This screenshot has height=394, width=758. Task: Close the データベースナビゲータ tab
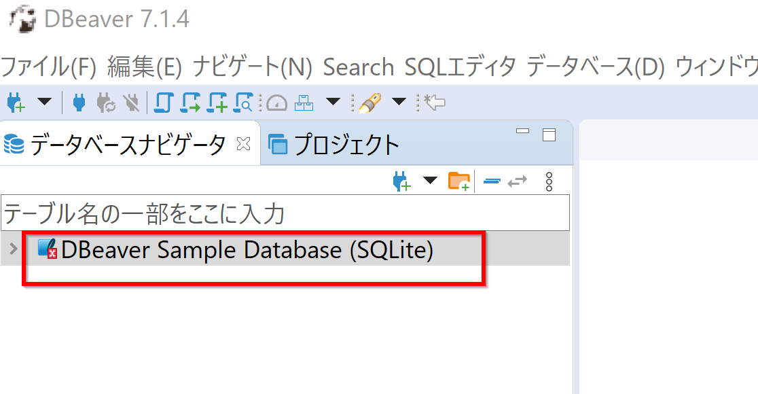244,143
